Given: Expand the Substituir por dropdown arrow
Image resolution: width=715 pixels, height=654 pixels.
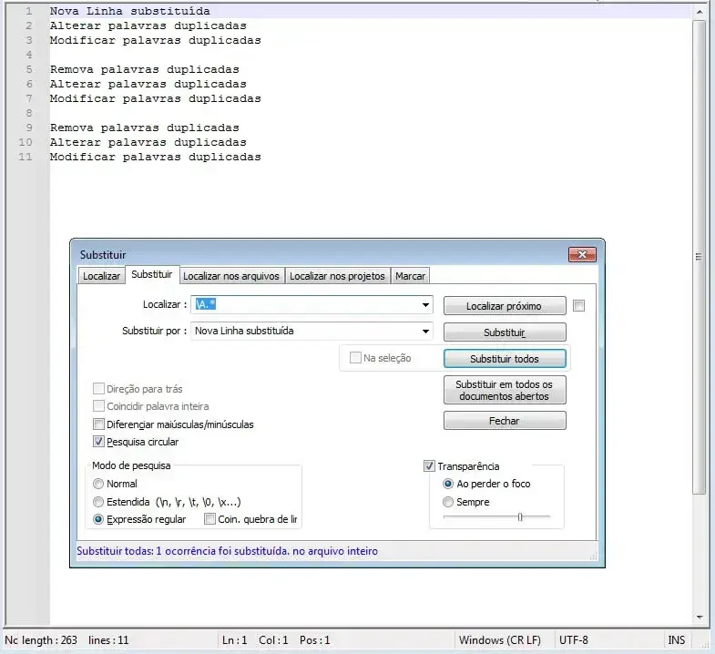Looking at the screenshot, I should pos(425,332).
